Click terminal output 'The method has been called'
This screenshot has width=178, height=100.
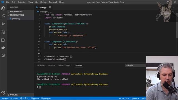coord(52,79)
